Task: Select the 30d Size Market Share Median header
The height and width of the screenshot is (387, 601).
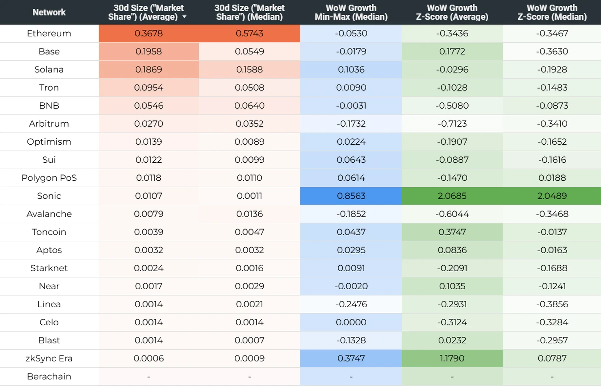Action: point(249,12)
